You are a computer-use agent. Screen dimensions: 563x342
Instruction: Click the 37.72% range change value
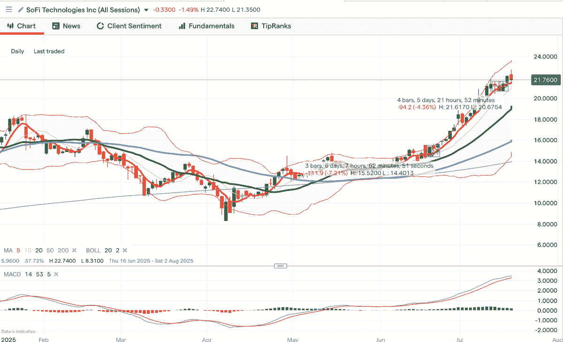tap(33, 260)
